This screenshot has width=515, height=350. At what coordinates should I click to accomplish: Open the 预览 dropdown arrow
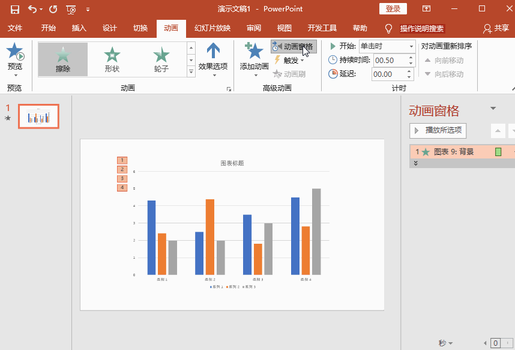click(x=16, y=75)
